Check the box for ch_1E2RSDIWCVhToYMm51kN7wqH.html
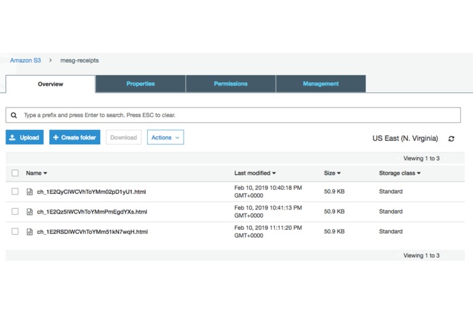The height and width of the screenshot is (336, 473). point(15,231)
